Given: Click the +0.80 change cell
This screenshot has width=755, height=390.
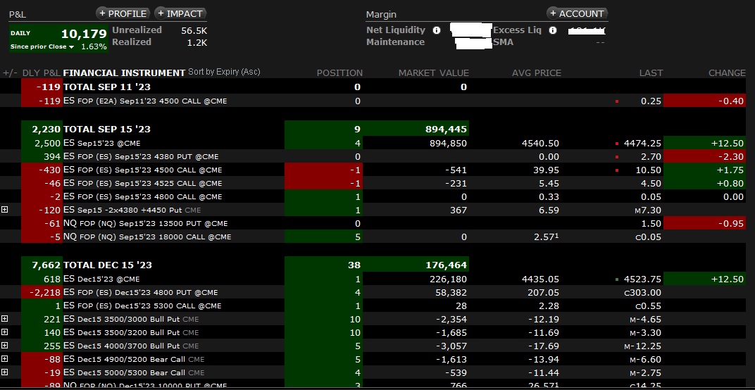Looking at the screenshot, I should click(704, 183).
